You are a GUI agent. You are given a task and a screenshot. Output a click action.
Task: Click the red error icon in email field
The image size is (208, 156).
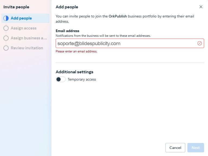tap(200, 43)
